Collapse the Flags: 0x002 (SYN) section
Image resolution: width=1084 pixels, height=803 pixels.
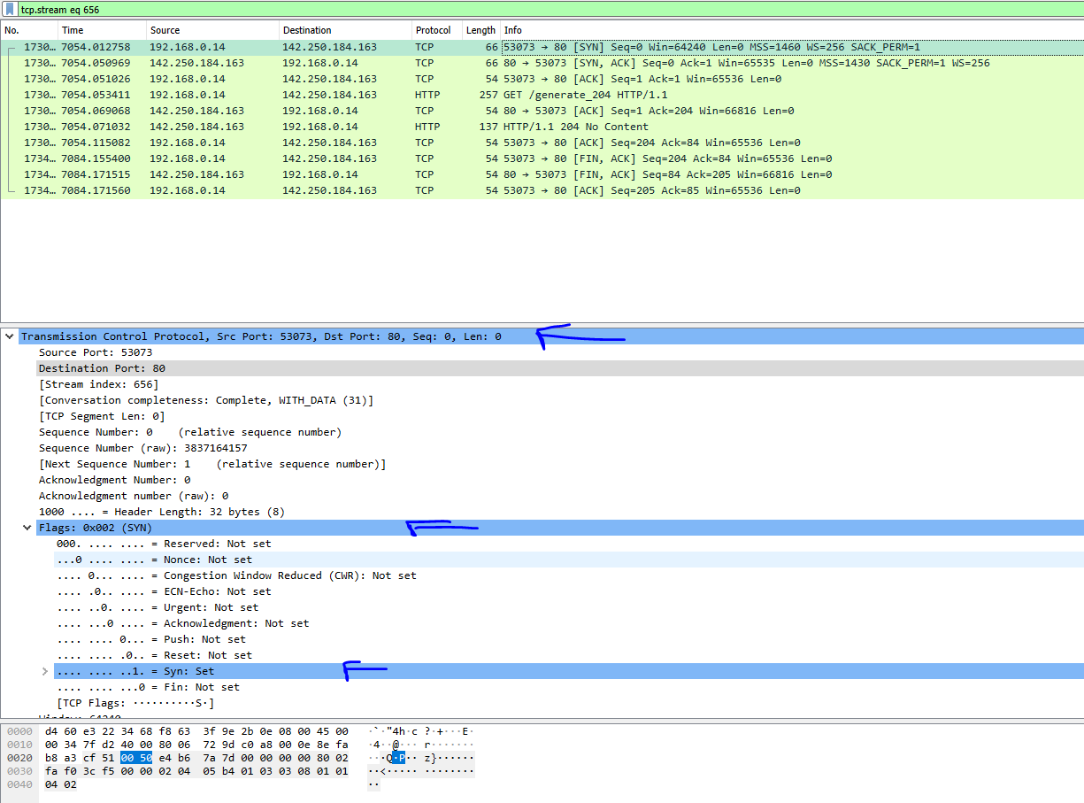click(x=27, y=527)
